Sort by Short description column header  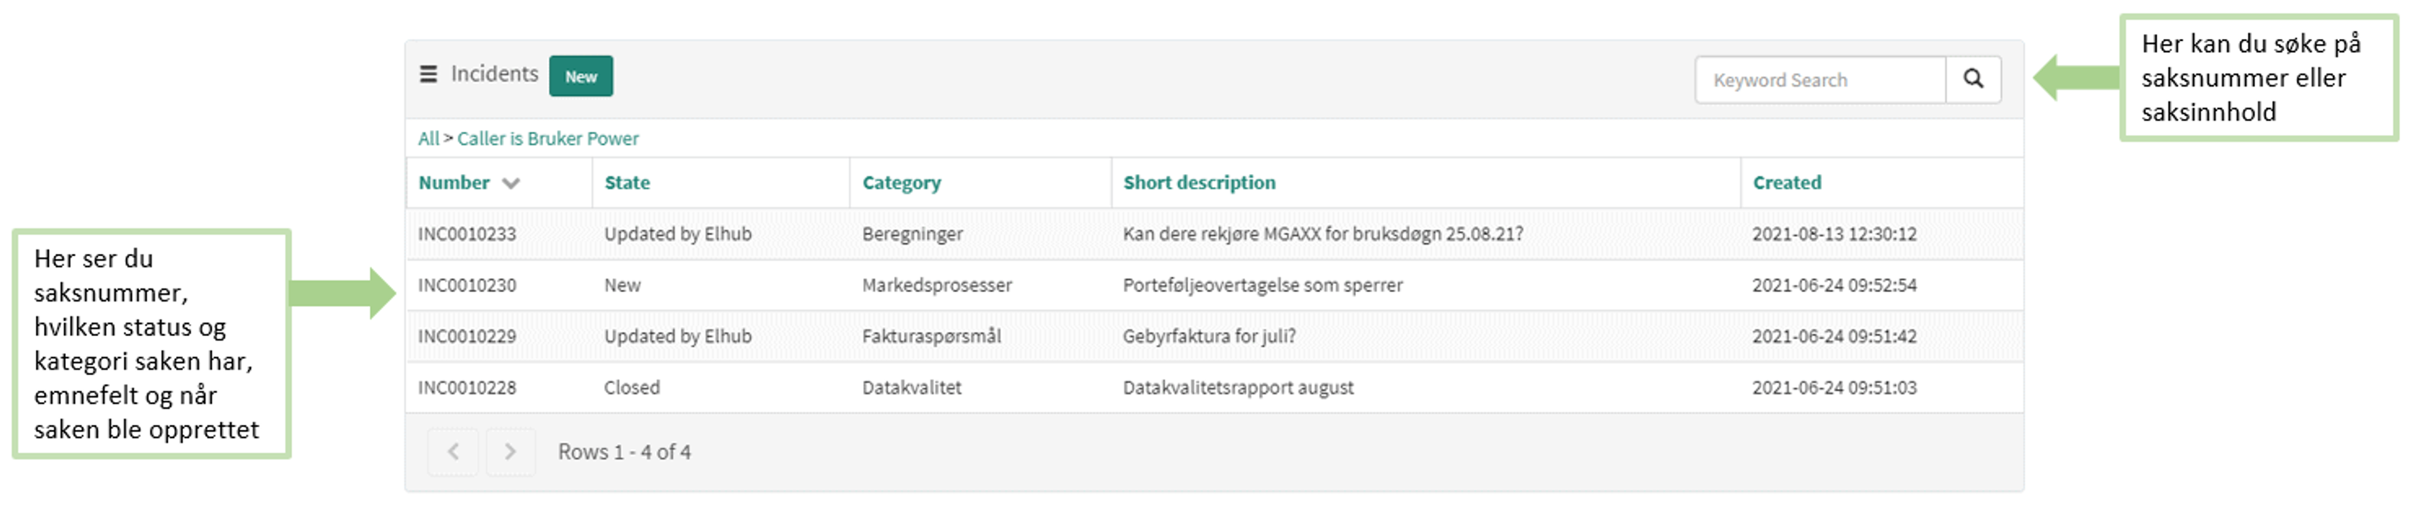pos(1199,183)
